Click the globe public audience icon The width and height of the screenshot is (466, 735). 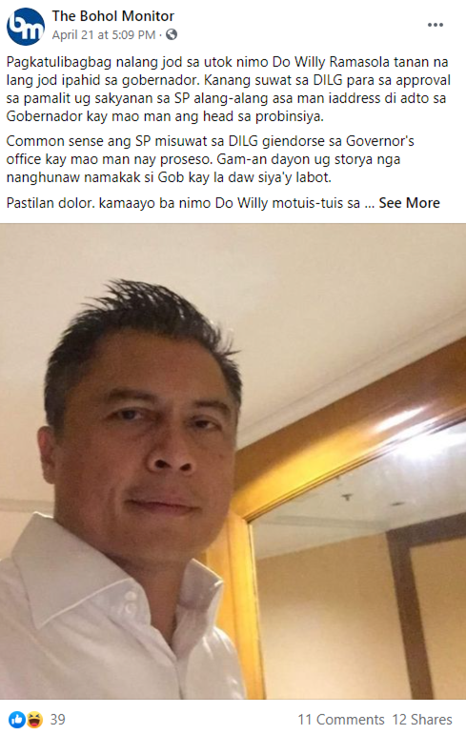click(x=172, y=34)
